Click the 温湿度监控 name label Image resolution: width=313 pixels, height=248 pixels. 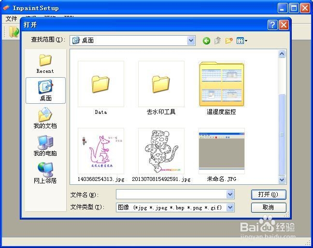221,112
